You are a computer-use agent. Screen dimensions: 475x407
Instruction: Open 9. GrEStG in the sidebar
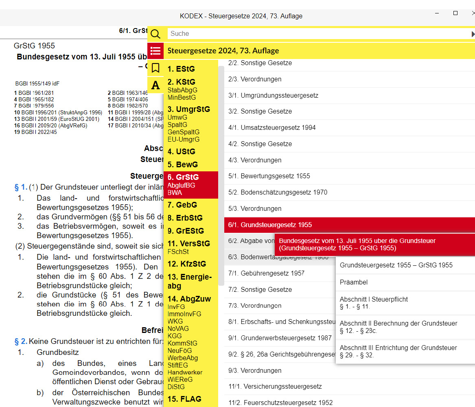tap(186, 231)
